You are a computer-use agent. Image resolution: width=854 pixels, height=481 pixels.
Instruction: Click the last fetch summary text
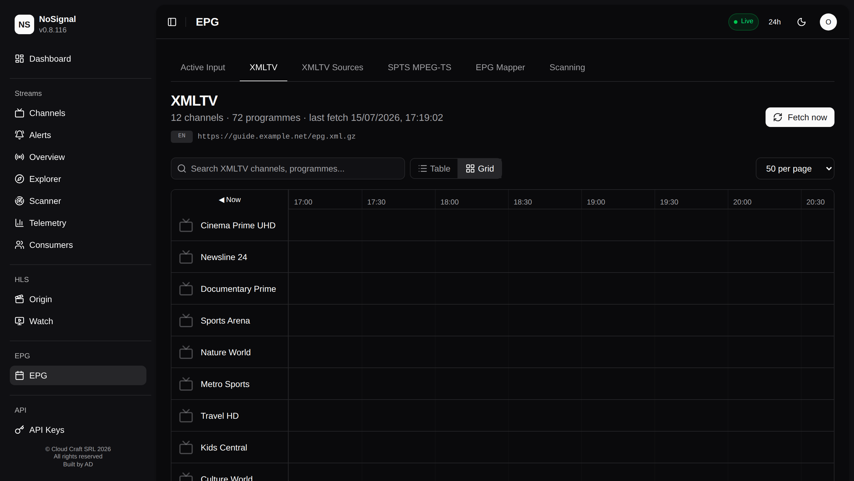tap(307, 118)
